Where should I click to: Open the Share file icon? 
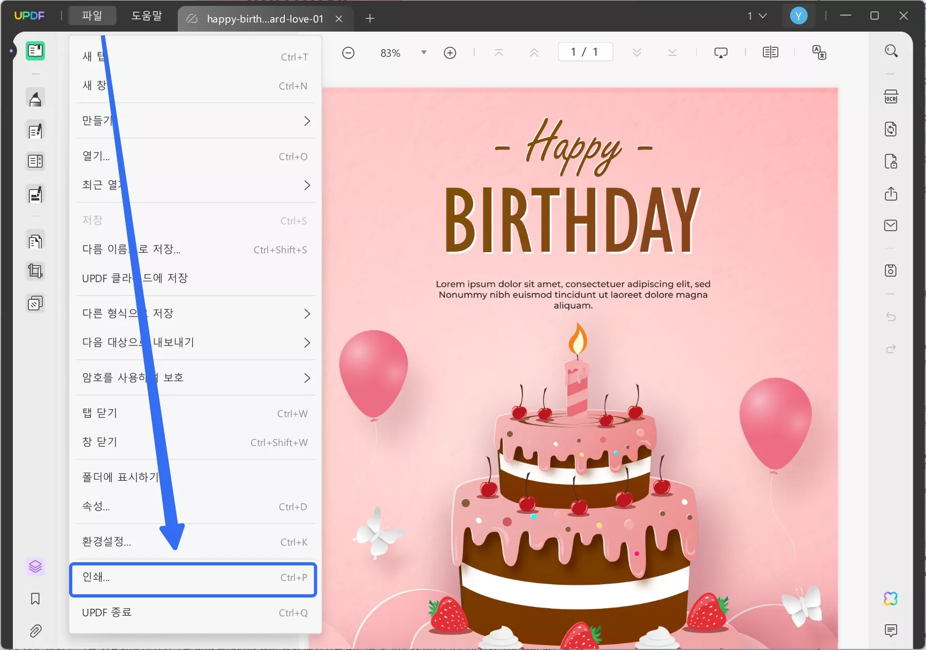[x=891, y=193]
